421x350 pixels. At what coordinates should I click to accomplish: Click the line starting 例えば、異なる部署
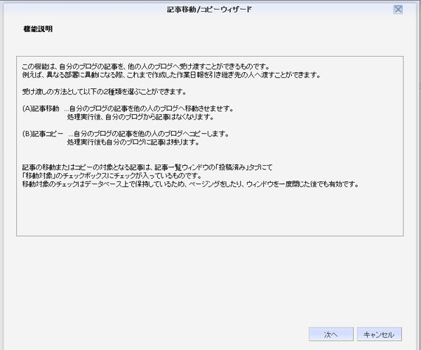point(171,75)
